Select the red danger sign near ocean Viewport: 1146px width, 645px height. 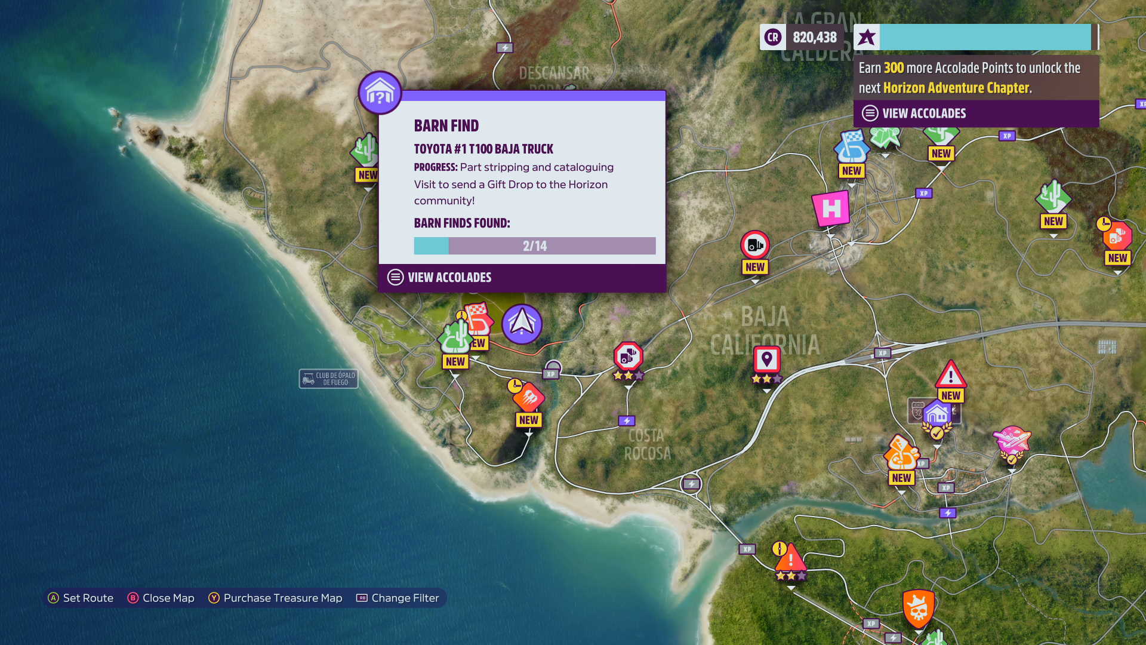pyautogui.click(x=790, y=559)
